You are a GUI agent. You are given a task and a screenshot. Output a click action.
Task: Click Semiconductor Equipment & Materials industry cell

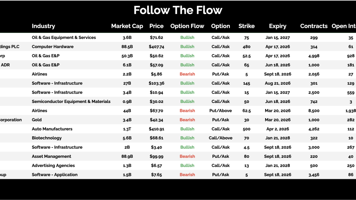tap(71, 101)
